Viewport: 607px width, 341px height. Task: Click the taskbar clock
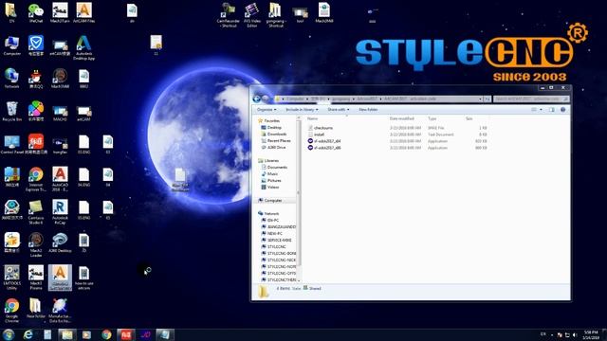tap(591, 334)
